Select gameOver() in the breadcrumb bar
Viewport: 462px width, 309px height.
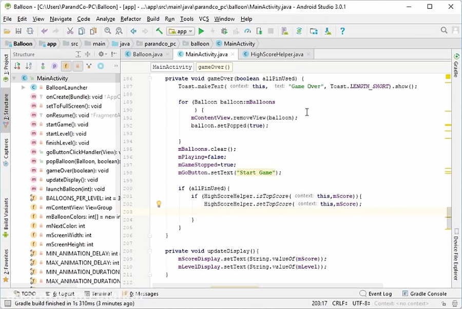pos(214,67)
